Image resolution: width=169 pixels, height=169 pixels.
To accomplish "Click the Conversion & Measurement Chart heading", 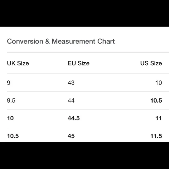I will pyautogui.click(x=61, y=41).
